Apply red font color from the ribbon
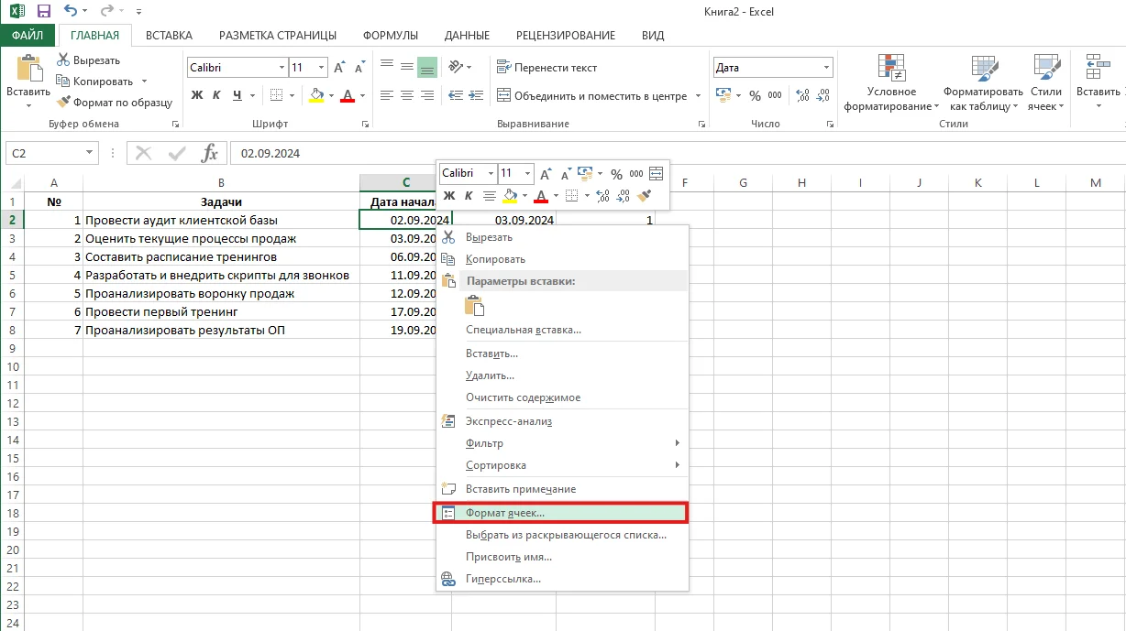 pos(348,95)
